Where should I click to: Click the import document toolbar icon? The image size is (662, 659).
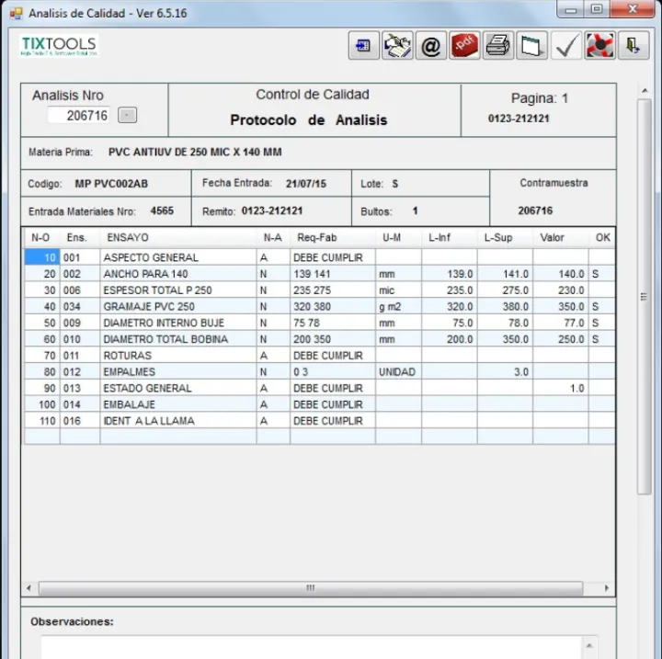tap(363, 46)
